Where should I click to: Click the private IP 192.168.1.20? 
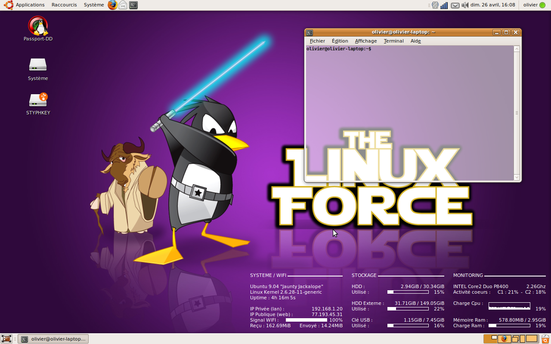[327, 309]
